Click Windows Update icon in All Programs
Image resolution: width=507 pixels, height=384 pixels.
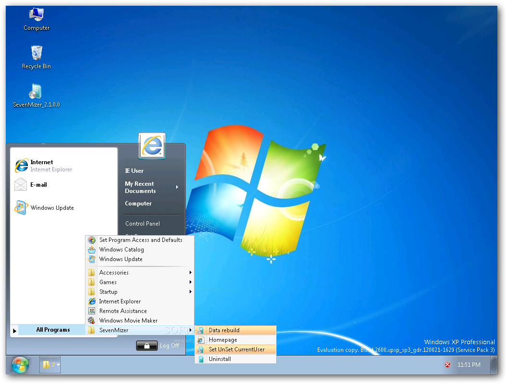click(92, 259)
